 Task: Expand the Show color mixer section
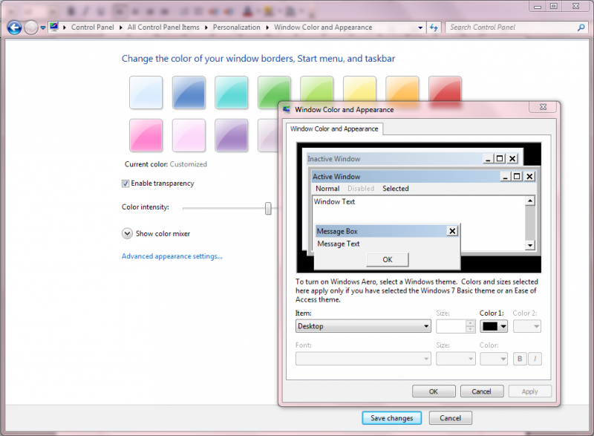[x=127, y=232]
